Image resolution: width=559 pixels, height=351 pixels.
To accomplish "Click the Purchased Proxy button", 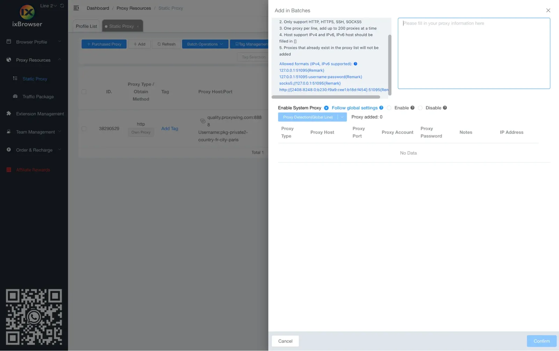I will 104,44.
